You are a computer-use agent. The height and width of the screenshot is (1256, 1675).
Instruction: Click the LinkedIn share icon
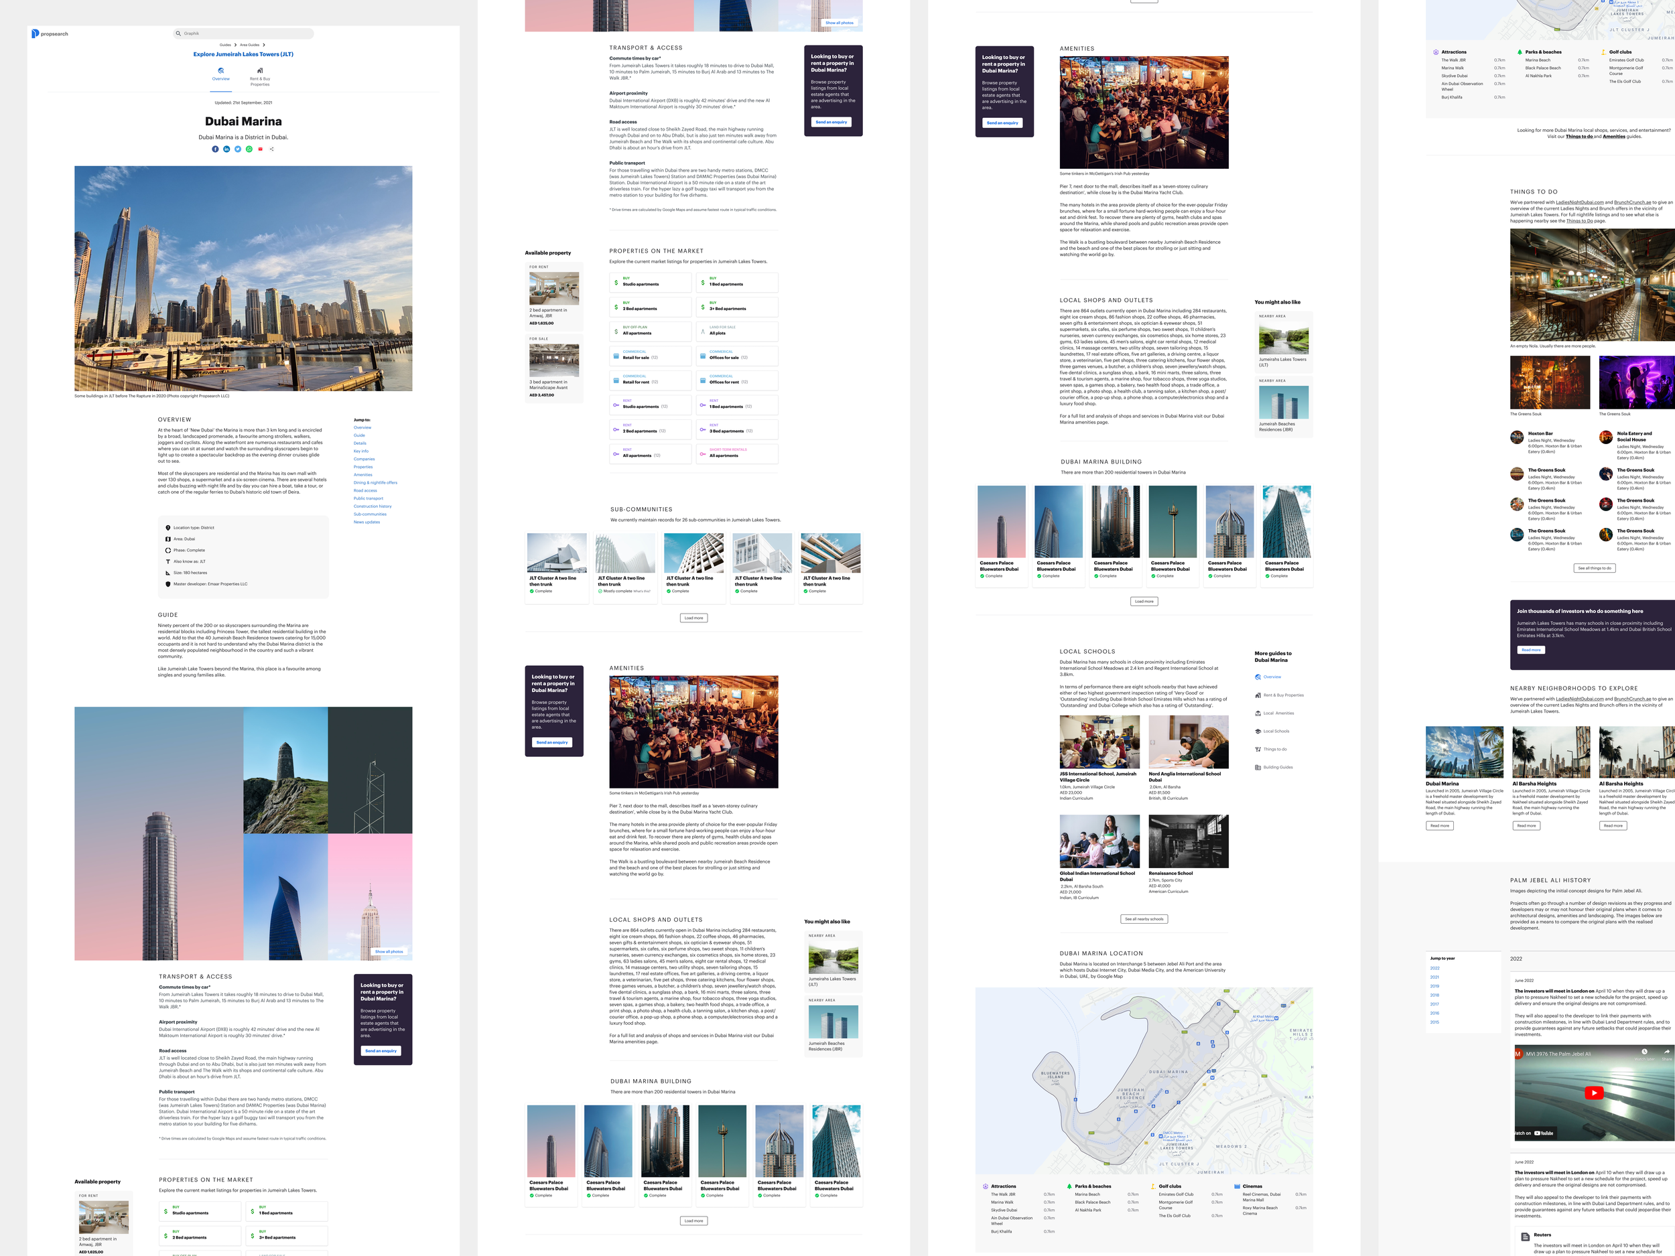(226, 149)
